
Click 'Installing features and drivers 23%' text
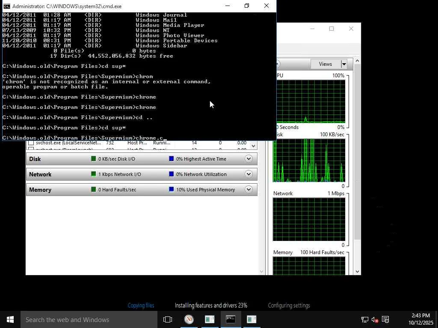tap(211, 305)
